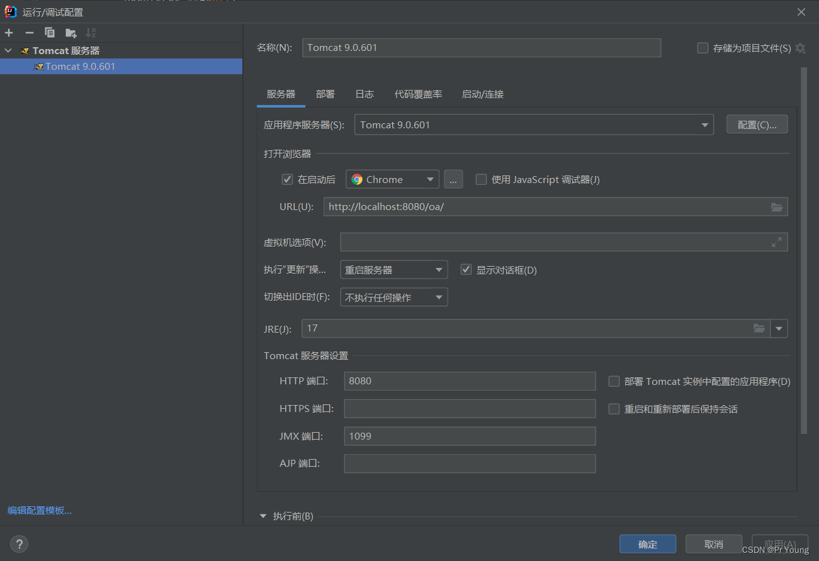The width and height of the screenshot is (819, 561).
Task: Uncheck the show dialog option
Action: pos(466,269)
